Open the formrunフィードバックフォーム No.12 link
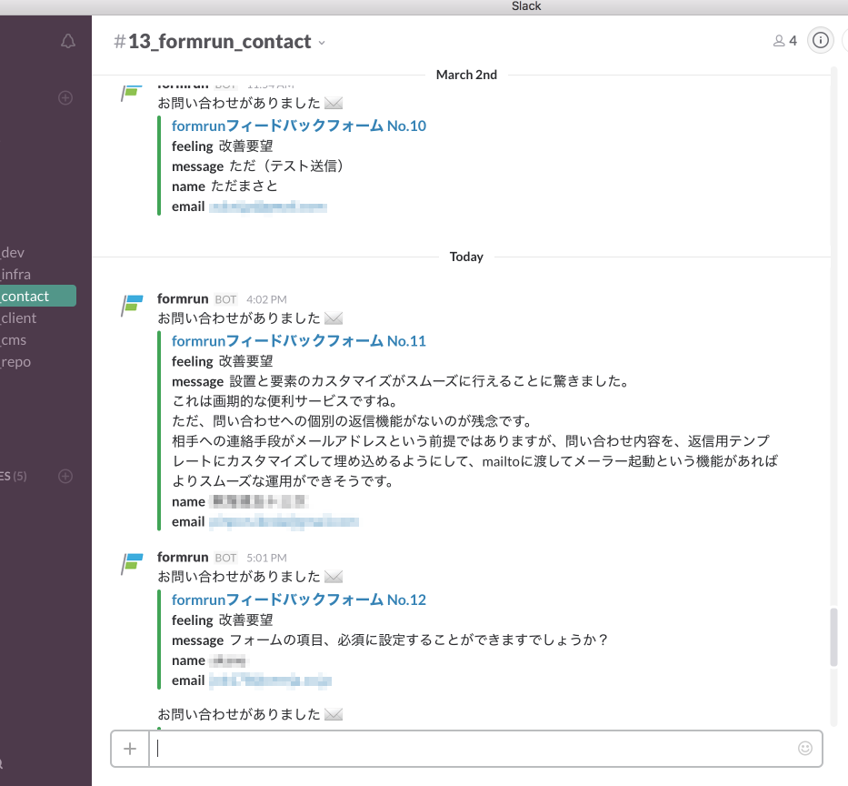 (298, 600)
